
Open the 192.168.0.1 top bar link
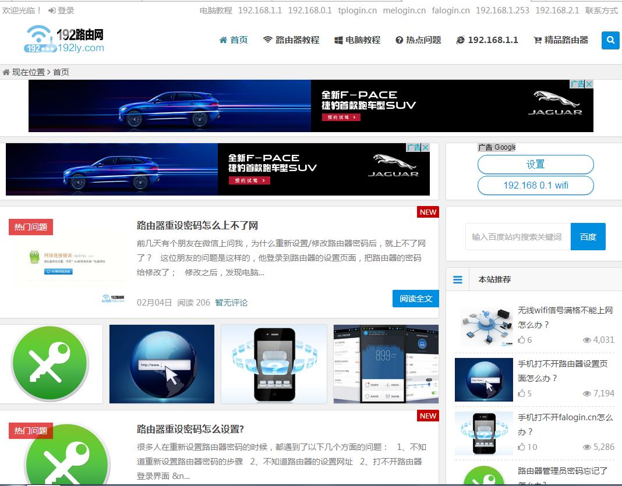(x=310, y=10)
